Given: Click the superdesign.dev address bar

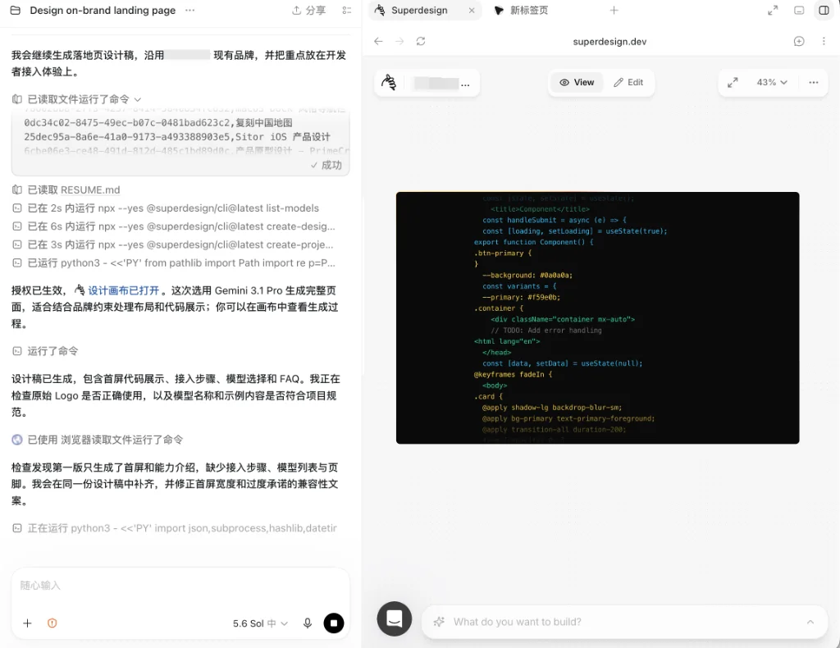Looking at the screenshot, I should (609, 41).
